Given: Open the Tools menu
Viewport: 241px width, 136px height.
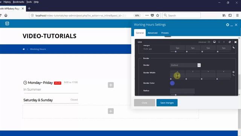Looking at the screenshot, I should coord(29,2).
